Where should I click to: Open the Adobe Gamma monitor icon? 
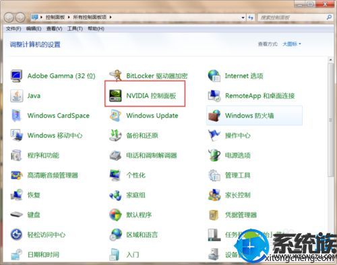16,76
